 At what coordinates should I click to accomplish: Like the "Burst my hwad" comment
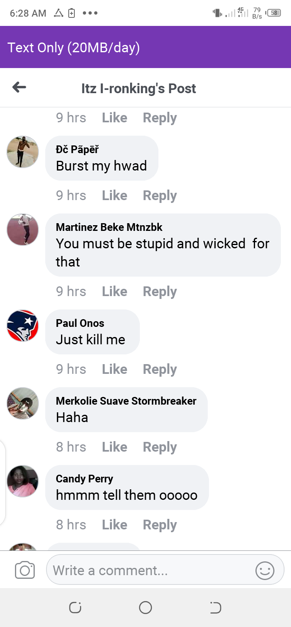115,196
